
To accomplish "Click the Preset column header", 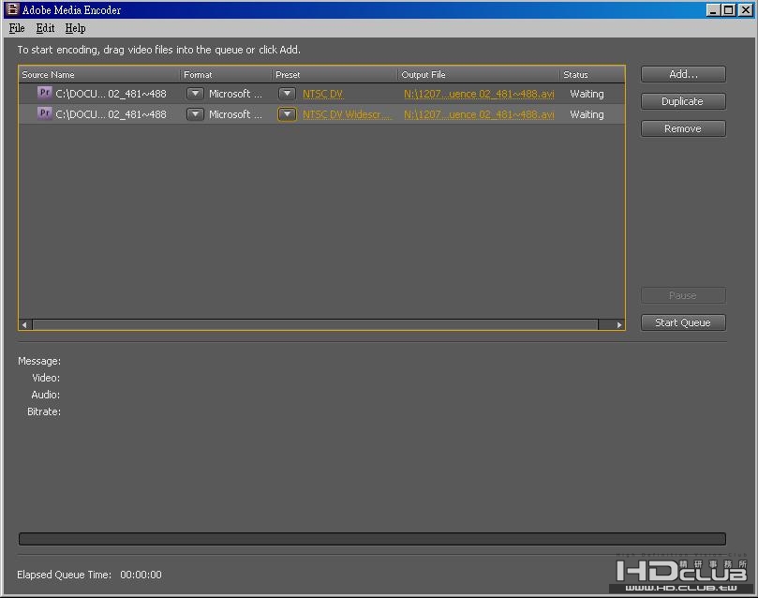I will tap(334, 74).
